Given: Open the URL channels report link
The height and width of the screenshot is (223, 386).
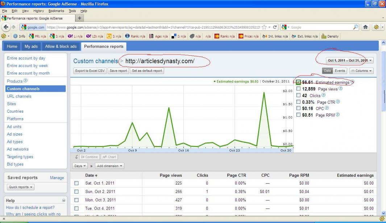Looking at the screenshot, I should (x=19, y=96).
